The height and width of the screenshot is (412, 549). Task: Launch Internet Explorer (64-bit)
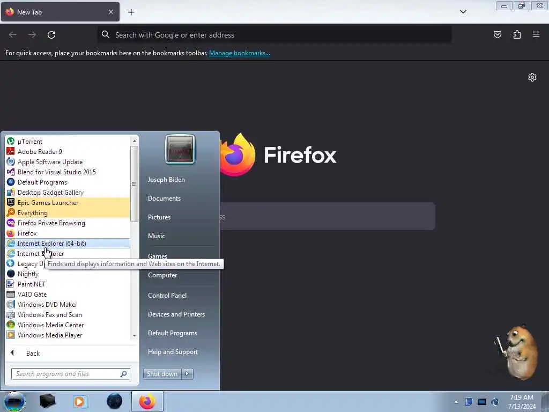(68, 243)
